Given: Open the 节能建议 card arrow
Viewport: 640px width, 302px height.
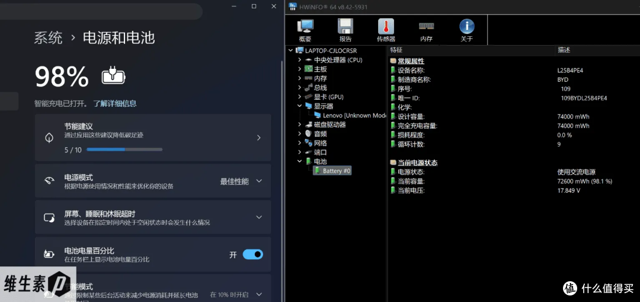Looking at the screenshot, I should [x=259, y=138].
